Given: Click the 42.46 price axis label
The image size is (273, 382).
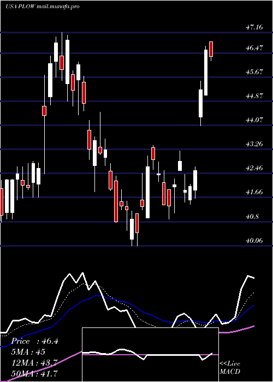Looking at the screenshot, I should click(254, 168).
